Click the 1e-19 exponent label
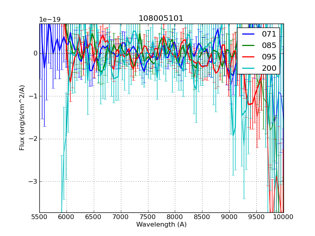The height and width of the screenshot is (236, 315). coord(49,20)
